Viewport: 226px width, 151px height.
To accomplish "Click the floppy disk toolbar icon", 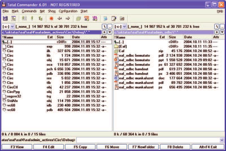I will 5,18.
